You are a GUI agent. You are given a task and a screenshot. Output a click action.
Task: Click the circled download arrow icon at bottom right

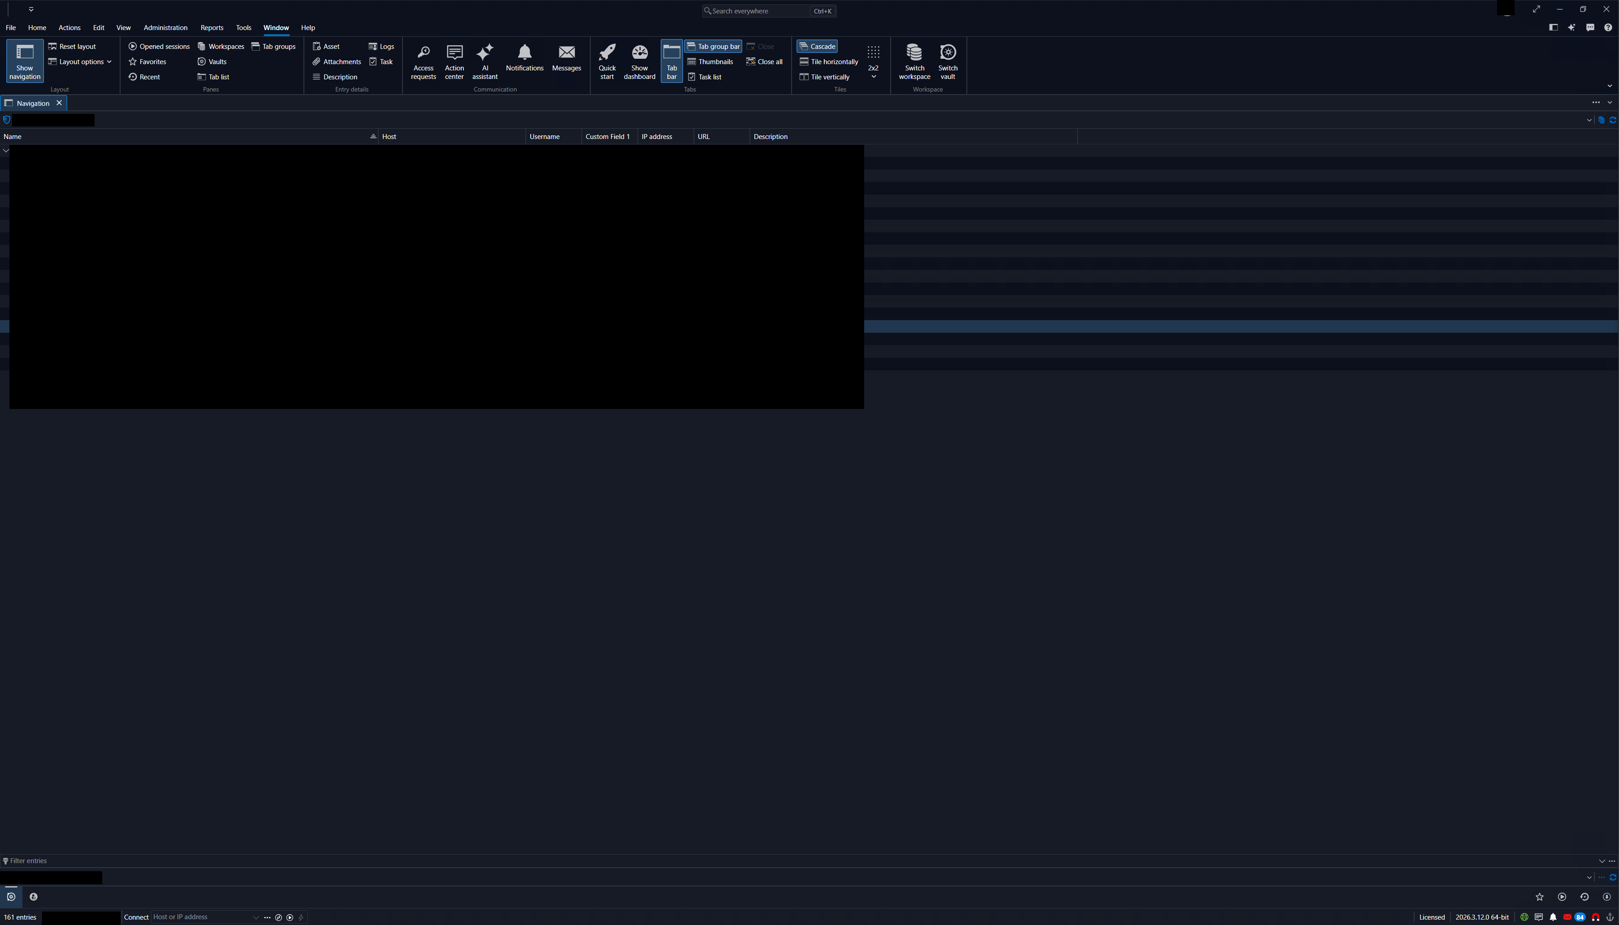[1606, 897]
